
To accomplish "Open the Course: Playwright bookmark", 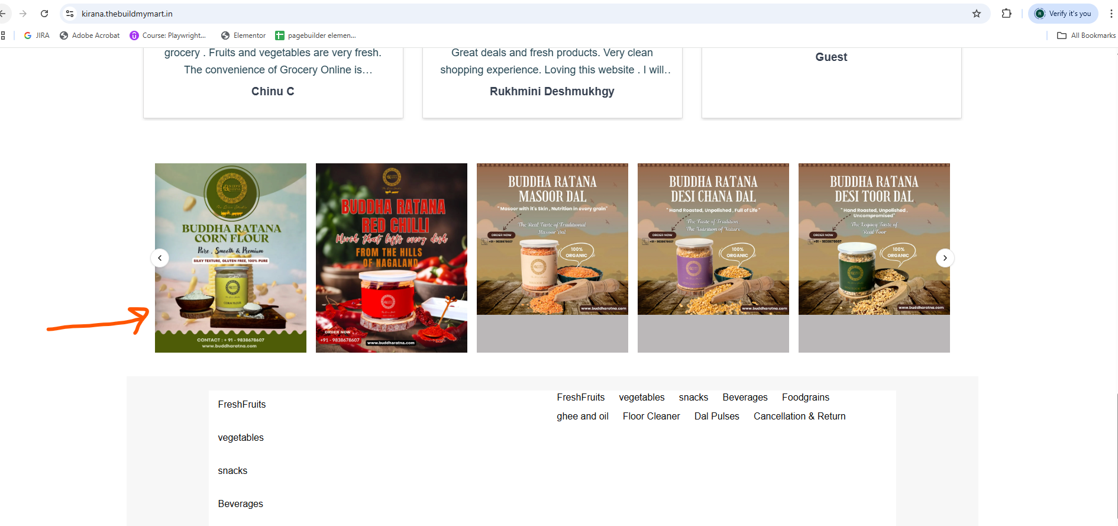I will click(168, 36).
